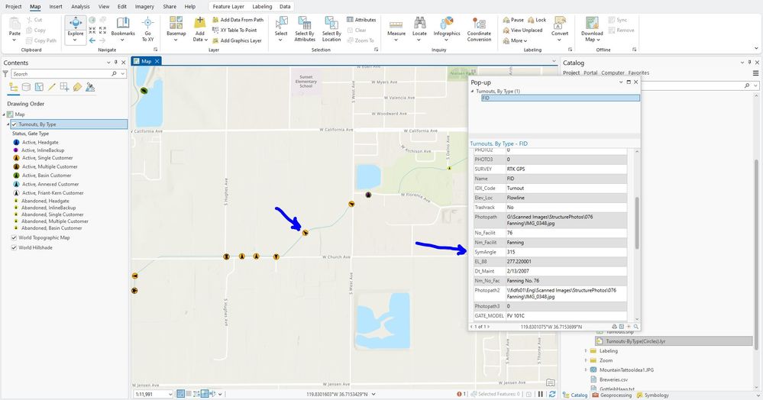Open the Imagery ribbon tab
763x400 pixels.
click(x=144, y=6)
